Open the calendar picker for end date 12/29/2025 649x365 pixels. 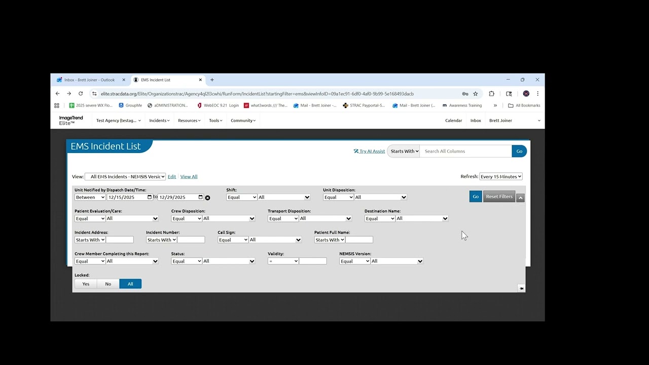(x=201, y=197)
